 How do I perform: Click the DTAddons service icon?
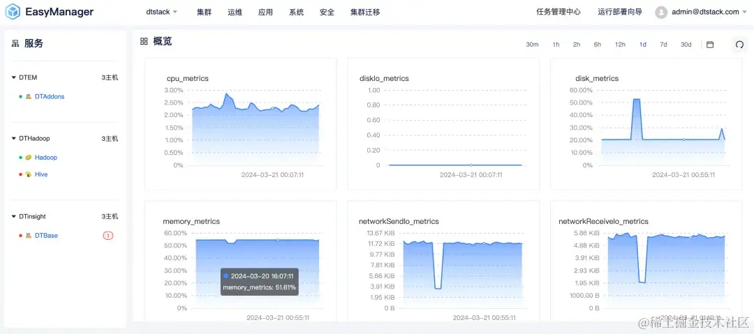point(29,97)
